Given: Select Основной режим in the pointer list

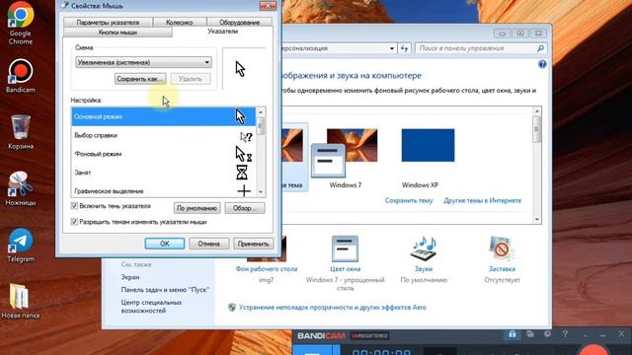Looking at the screenshot, I should 164,116.
